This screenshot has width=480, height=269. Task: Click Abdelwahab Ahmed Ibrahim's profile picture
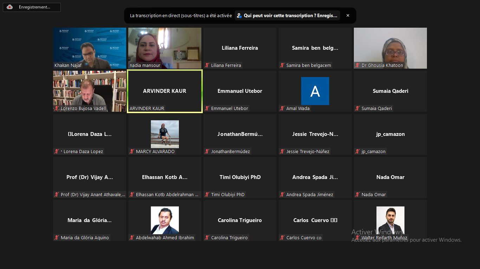coord(165,220)
